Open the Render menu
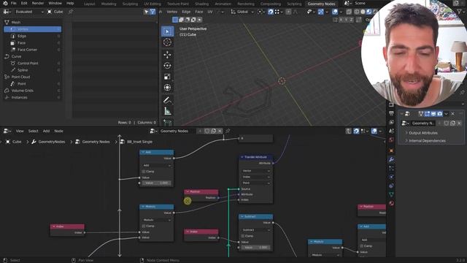Image resolution: width=467 pixels, height=263 pixels. coord(38,3)
